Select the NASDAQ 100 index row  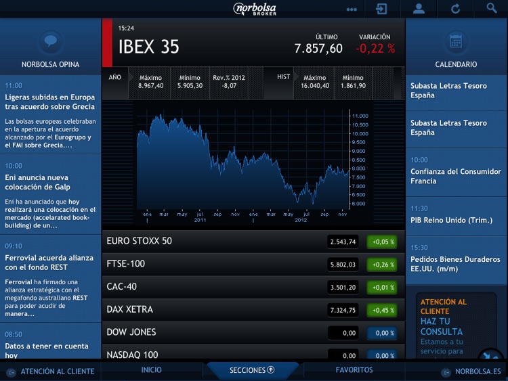253,352
